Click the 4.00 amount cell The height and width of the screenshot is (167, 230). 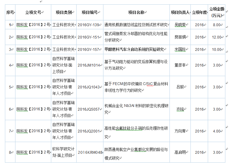tap(216, 131)
